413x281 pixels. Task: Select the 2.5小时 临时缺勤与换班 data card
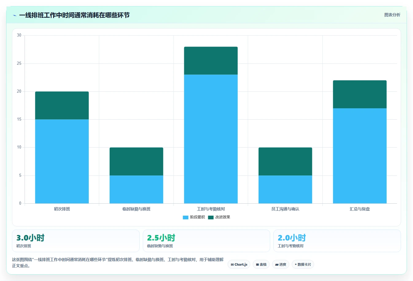click(x=206, y=241)
